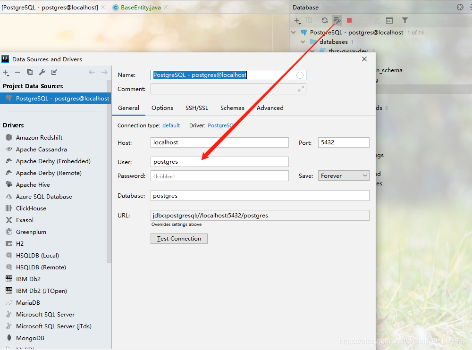Collapse the databases tree node
The image size is (472, 350).
click(303, 42)
